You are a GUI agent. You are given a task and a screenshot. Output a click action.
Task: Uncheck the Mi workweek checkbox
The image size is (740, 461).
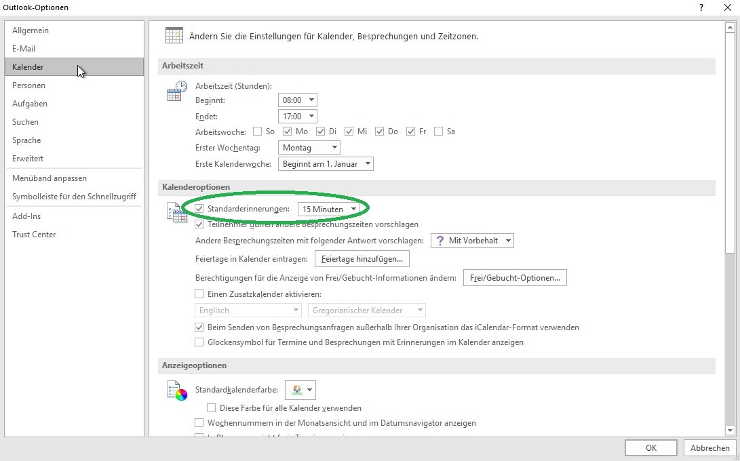pyautogui.click(x=349, y=131)
